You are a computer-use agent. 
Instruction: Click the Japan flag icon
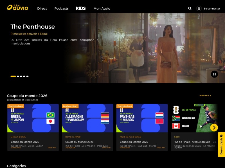point(51,121)
